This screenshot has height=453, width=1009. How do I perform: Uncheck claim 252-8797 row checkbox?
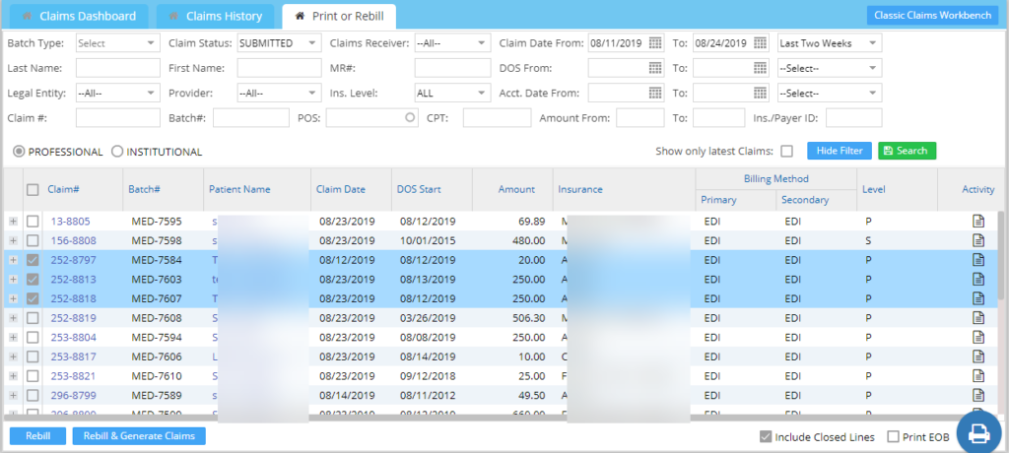pos(33,260)
